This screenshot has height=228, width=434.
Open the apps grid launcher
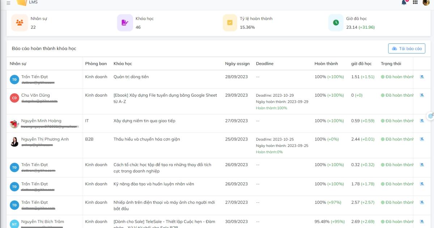(x=415, y=3)
